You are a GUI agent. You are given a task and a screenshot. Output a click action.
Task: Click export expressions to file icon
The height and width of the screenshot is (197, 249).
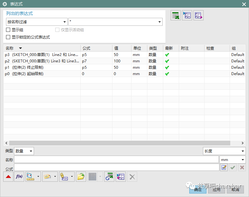coord(198,15)
